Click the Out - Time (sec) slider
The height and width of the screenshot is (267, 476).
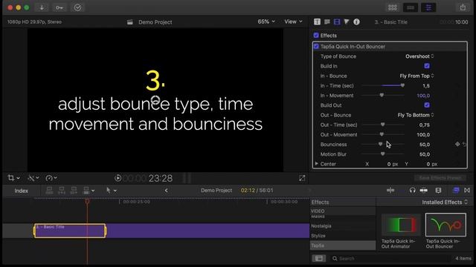(x=383, y=125)
